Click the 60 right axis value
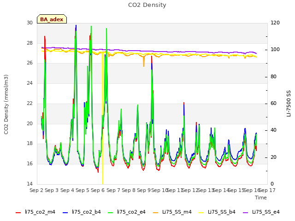The height and width of the screenshot is (221, 295). (x=273, y=103)
